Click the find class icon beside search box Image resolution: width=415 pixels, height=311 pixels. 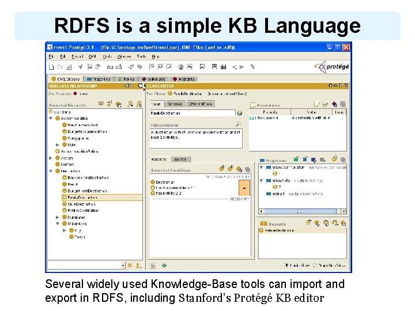(130, 266)
